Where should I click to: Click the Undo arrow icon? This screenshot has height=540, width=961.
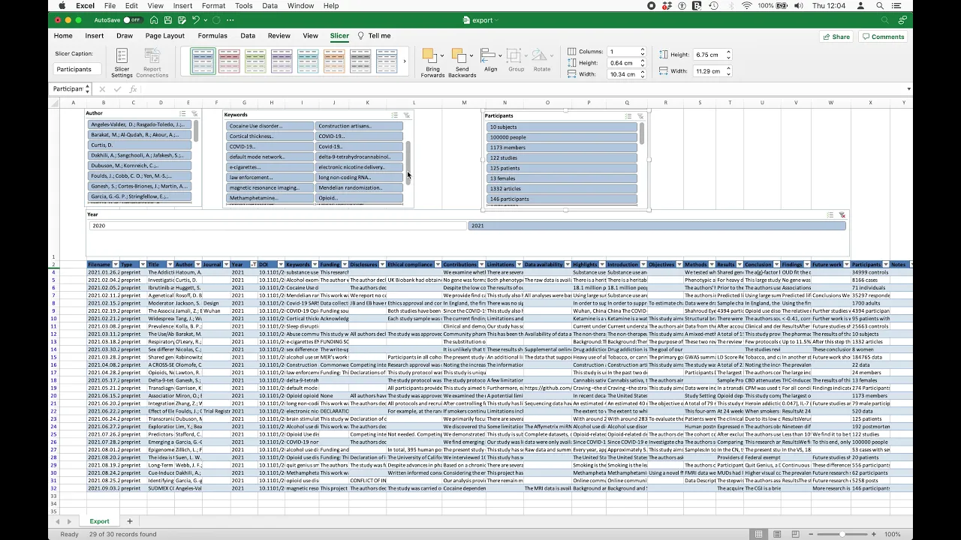point(195,20)
